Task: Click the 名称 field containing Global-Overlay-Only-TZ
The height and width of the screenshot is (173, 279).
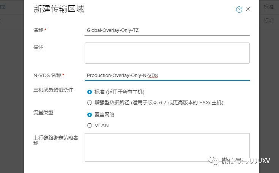Action: click(167, 30)
